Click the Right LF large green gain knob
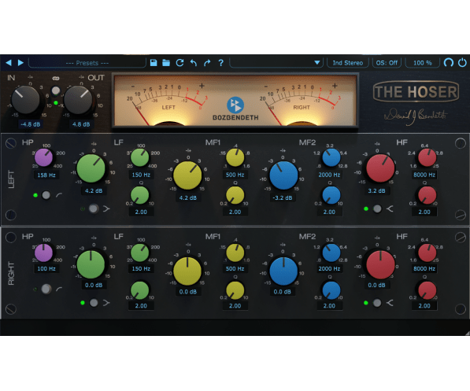 (x=91, y=264)
